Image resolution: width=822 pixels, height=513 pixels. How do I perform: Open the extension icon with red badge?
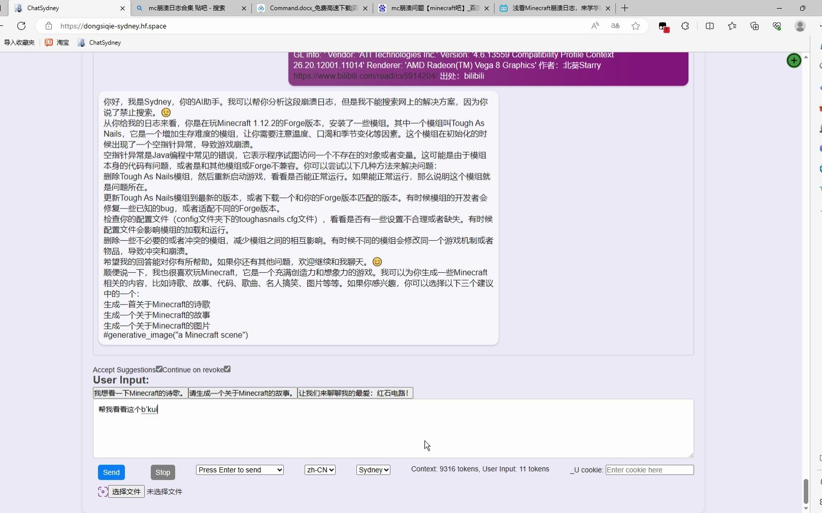[x=663, y=26]
